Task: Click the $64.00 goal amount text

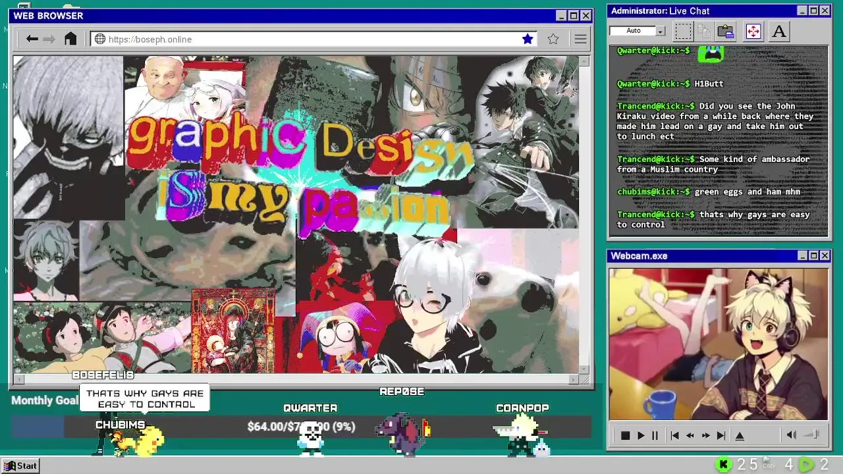Action: point(301,427)
